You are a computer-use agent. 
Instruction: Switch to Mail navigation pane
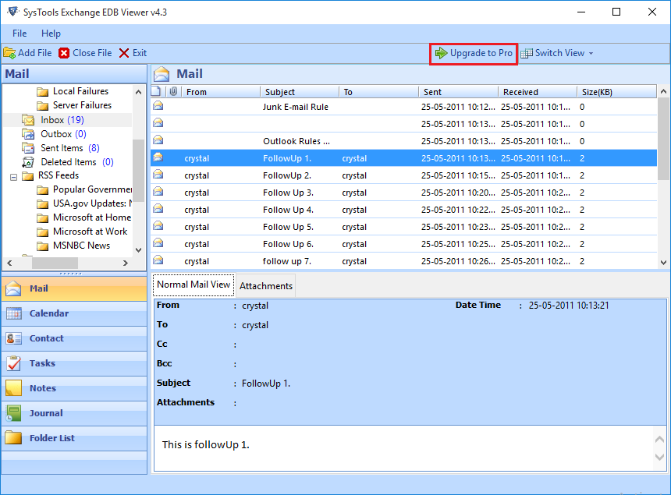pos(74,288)
